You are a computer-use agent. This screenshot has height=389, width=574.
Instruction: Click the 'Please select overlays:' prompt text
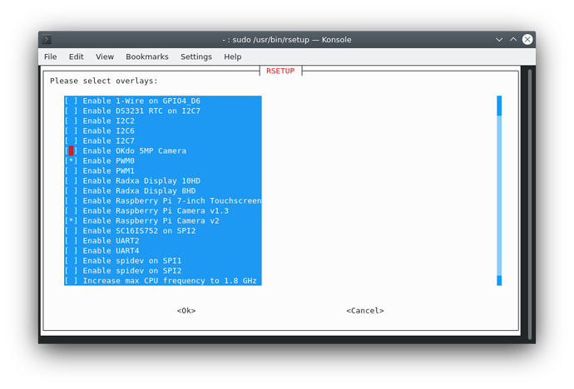tap(104, 81)
